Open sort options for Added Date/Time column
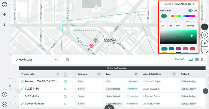This screenshot has height=109, width=209. click(174, 74)
